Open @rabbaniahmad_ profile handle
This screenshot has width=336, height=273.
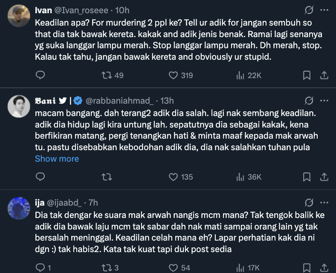click(119, 101)
